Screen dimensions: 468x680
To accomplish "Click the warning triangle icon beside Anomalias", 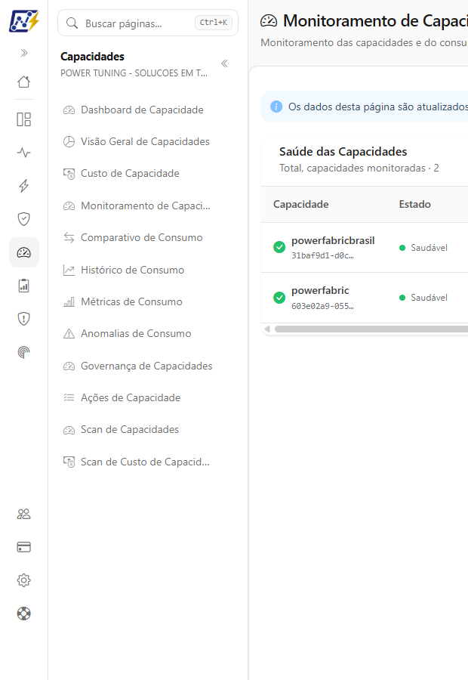I will [x=69, y=333].
